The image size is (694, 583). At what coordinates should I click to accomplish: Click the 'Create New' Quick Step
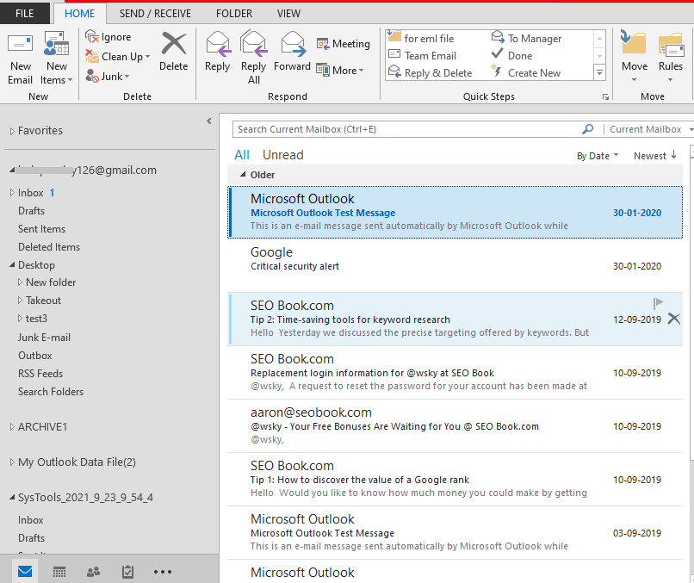click(x=536, y=72)
